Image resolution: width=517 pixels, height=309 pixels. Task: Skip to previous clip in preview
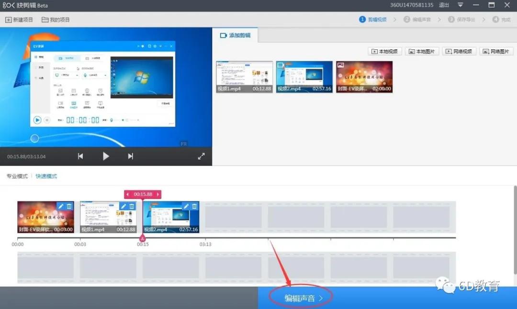pyautogui.click(x=80, y=156)
